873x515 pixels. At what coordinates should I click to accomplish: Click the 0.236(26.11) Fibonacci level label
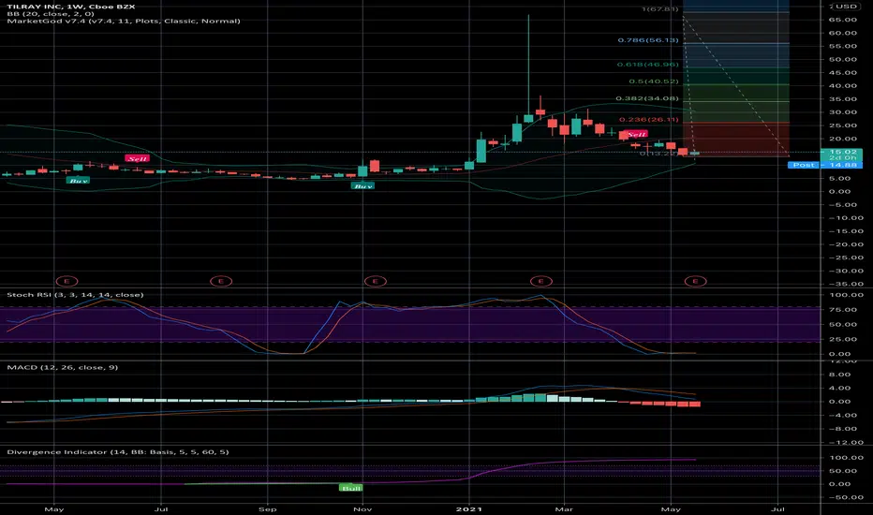649,120
